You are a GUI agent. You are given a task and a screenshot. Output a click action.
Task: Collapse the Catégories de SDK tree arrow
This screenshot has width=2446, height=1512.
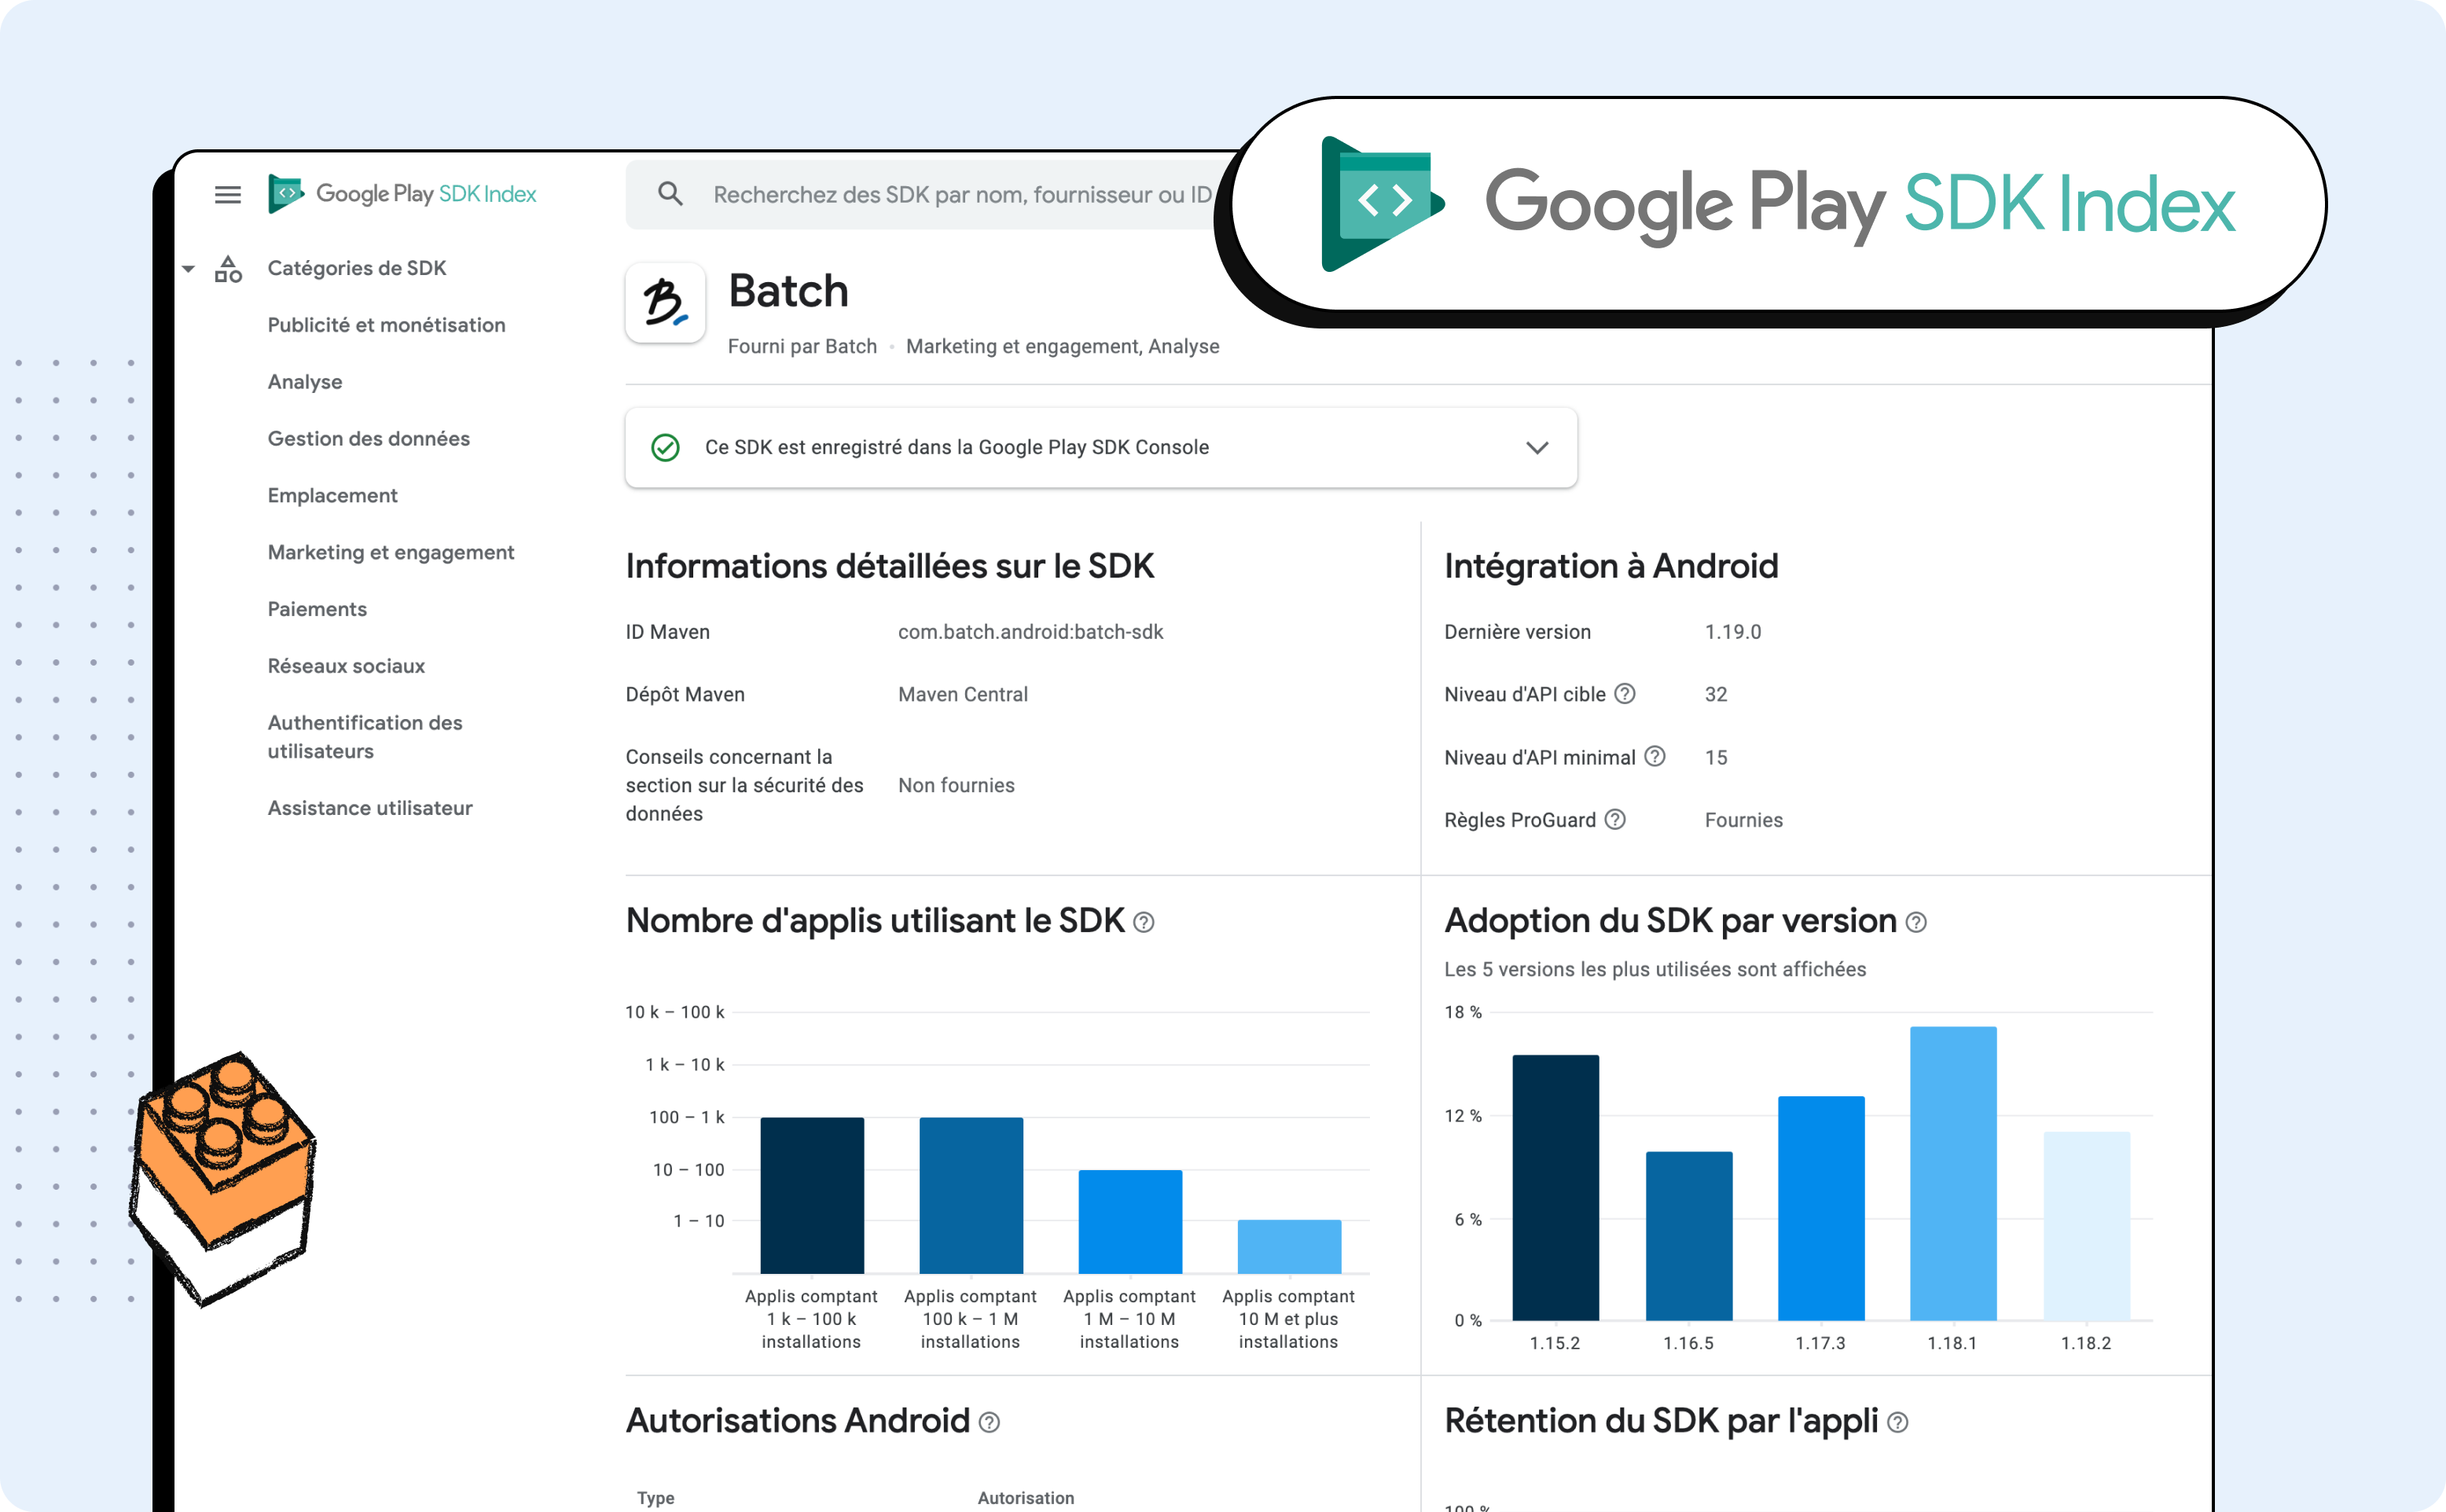coord(188,268)
